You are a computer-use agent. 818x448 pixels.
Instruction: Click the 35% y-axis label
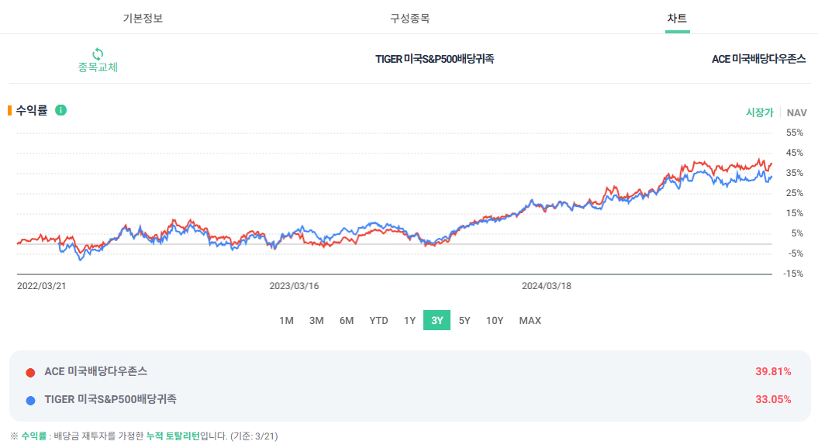click(x=795, y=173)
